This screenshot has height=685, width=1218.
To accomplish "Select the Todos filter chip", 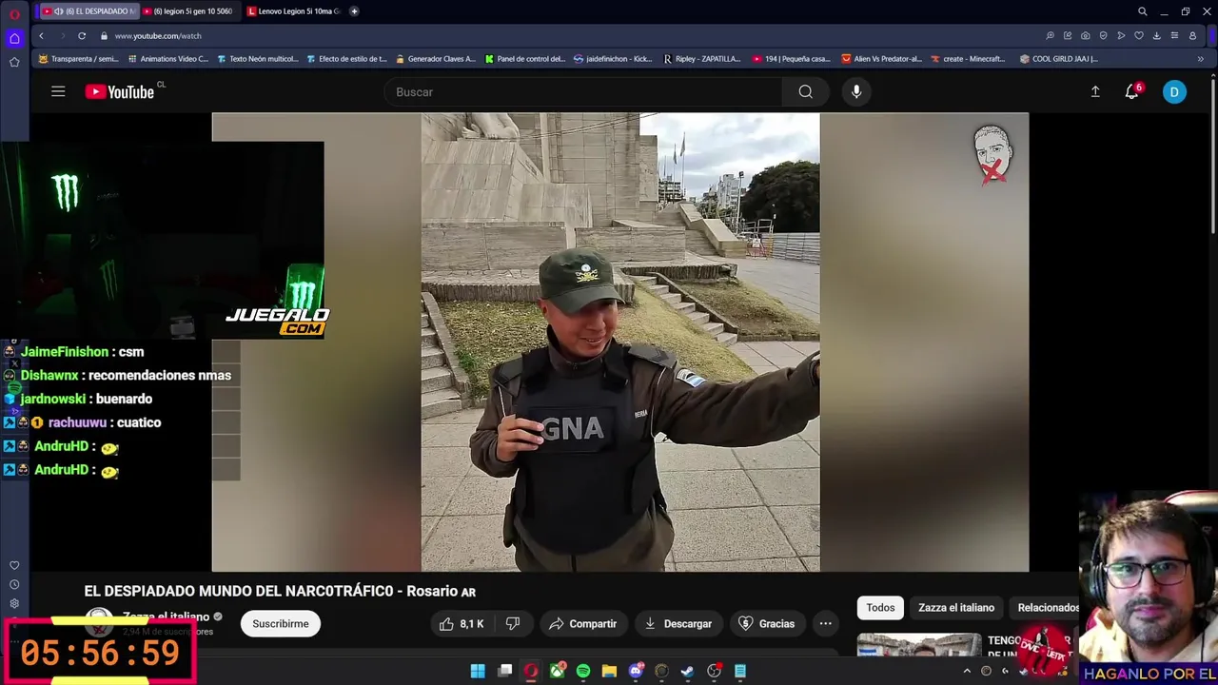I will (x=880, y=607).
